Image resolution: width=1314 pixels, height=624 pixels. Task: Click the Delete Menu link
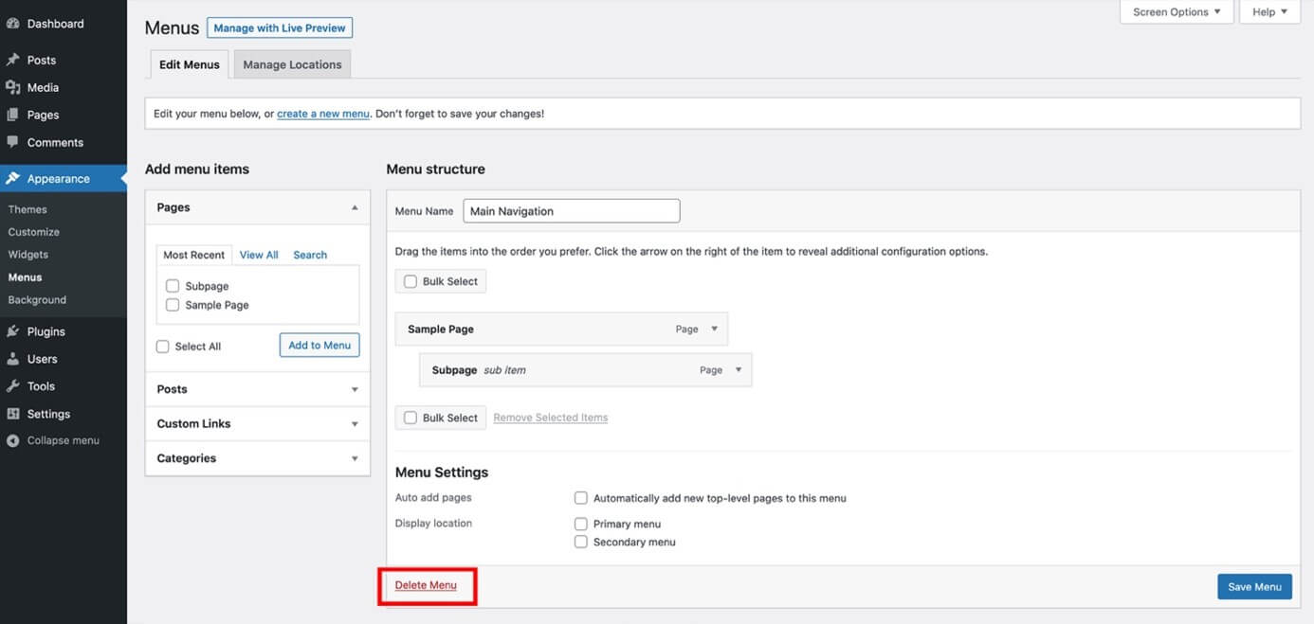tap(426, 585)
